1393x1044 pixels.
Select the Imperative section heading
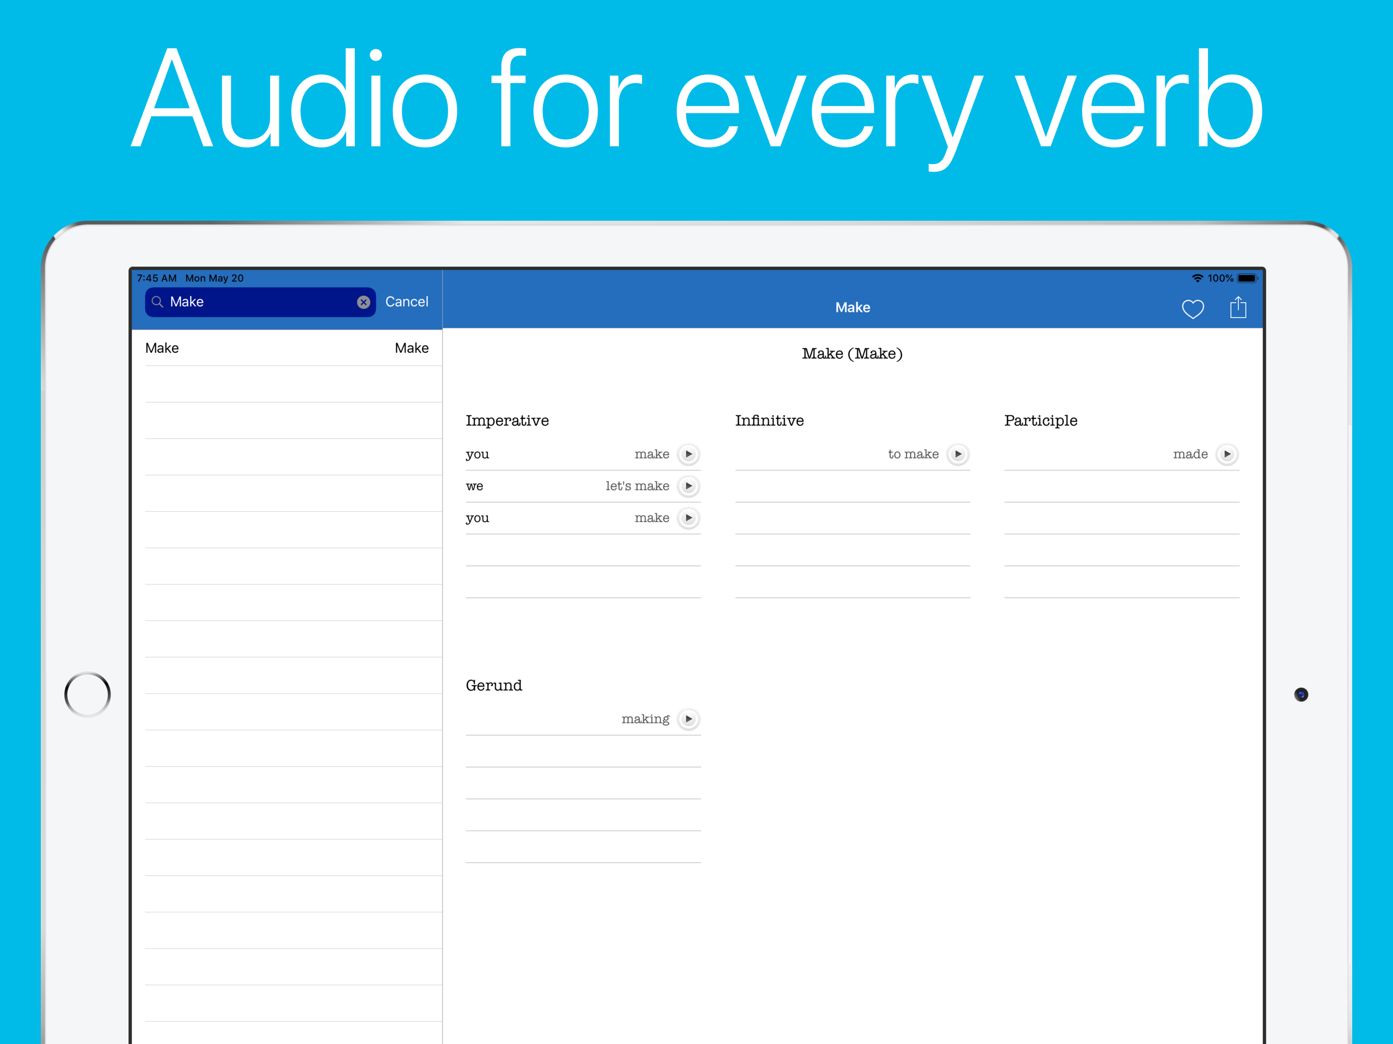coord(507,421)
